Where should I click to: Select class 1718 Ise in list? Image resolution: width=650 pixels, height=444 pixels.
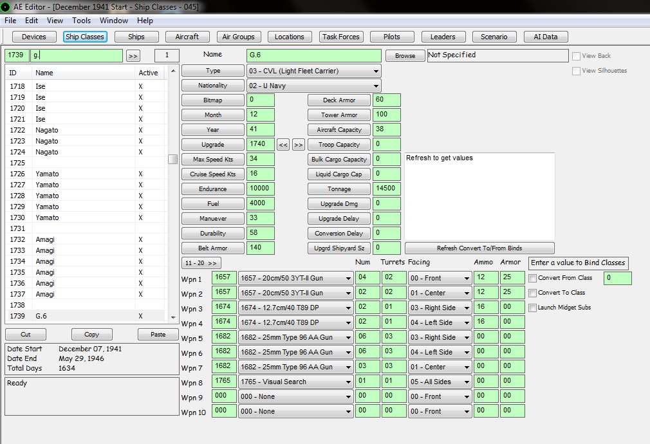tap(86, 86)
